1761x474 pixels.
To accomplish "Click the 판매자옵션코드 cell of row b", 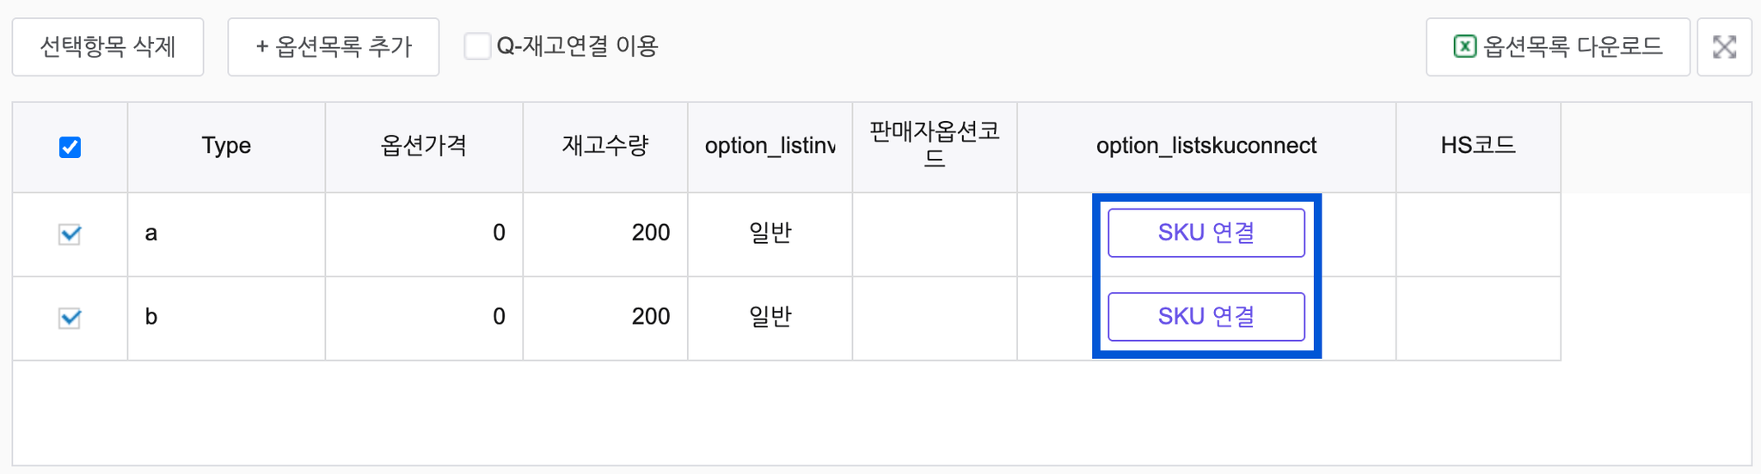I will point(935,318).
